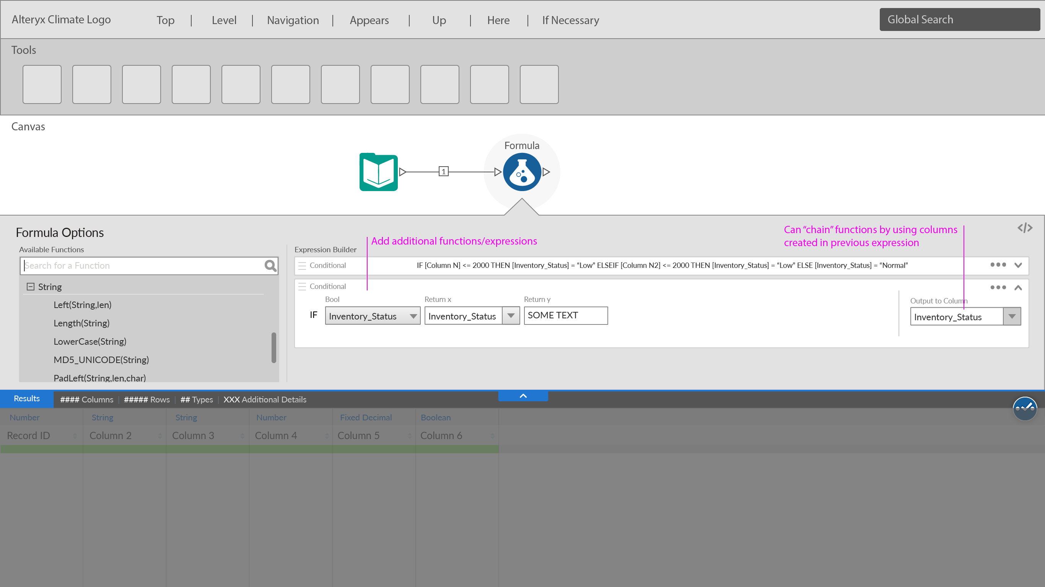1045x587 pixels.
Task: Open the code view icon
Action: point(1024,228)
